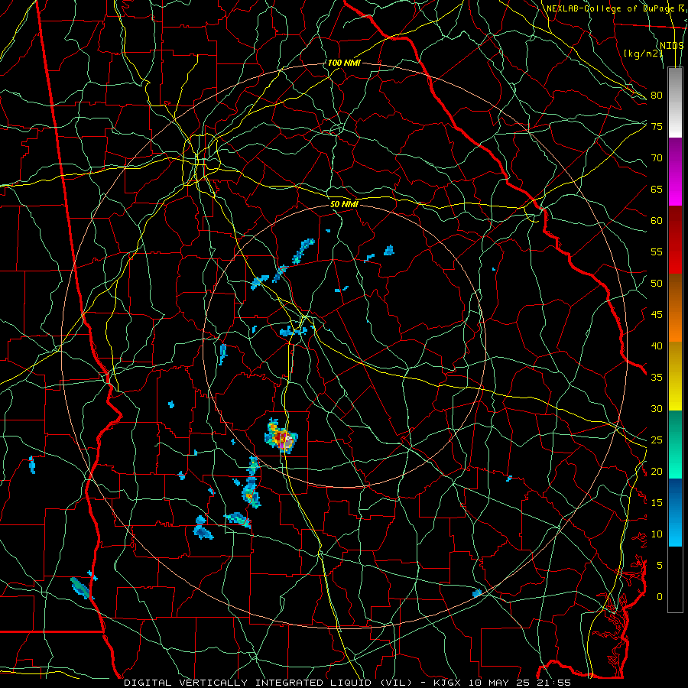
Task: Click the [kg/m2] units label
Action: [643, 53]
